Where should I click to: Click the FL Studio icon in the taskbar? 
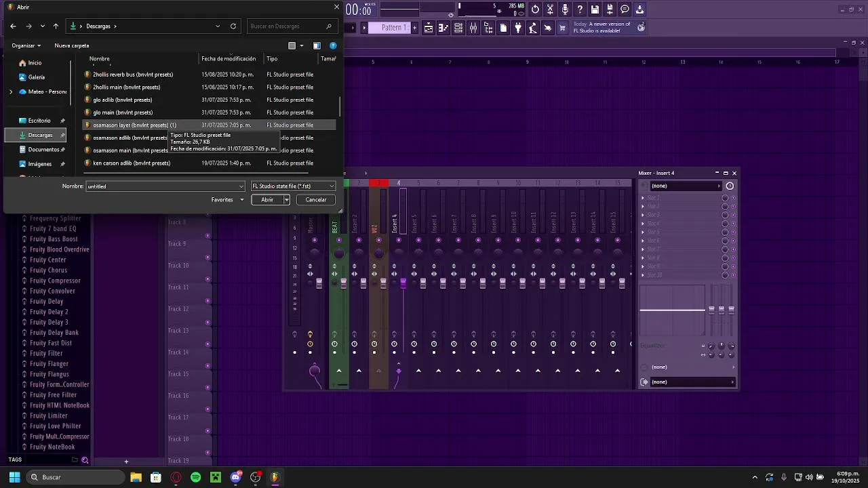point(275,477)
